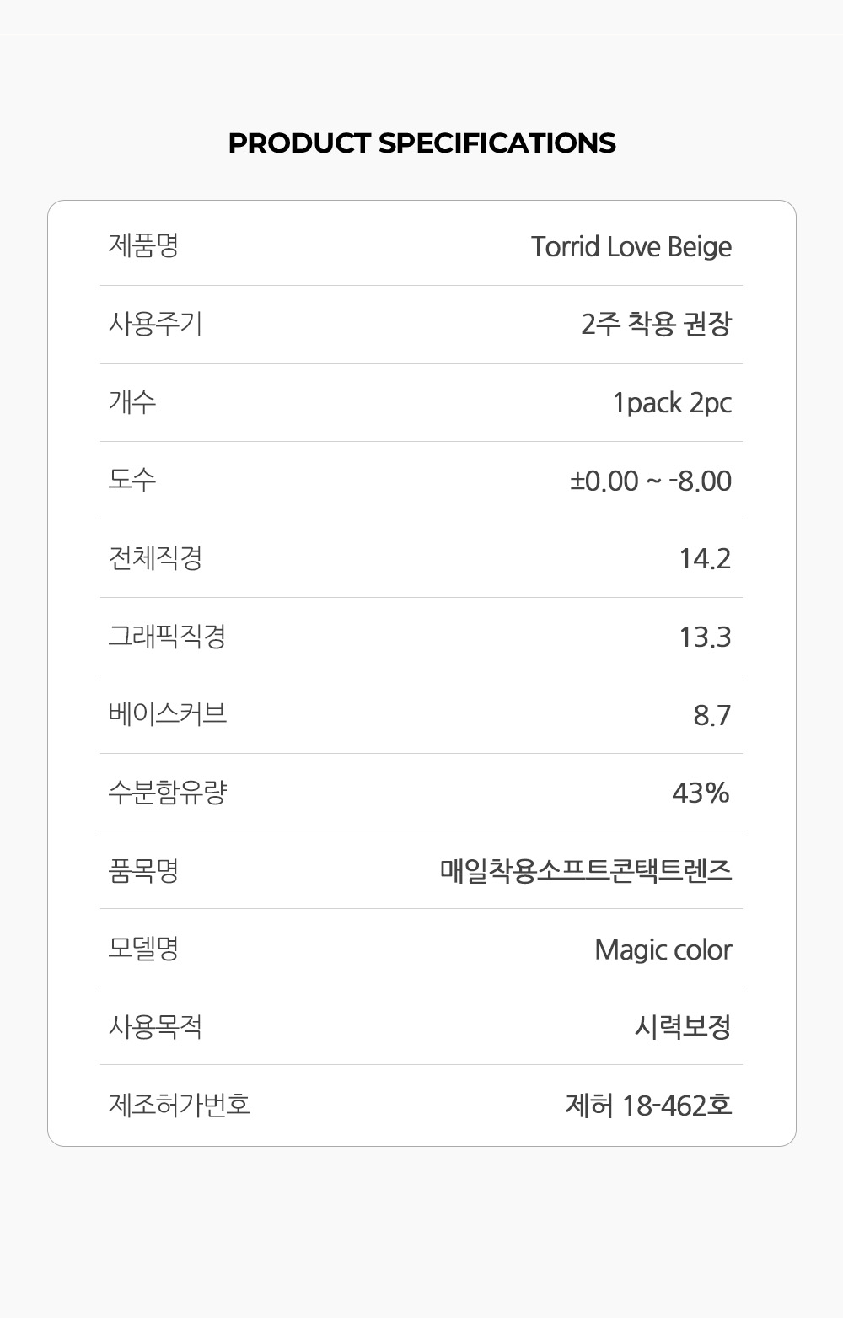Click the 전체직경 label
843x1318 pixels.
155,558
